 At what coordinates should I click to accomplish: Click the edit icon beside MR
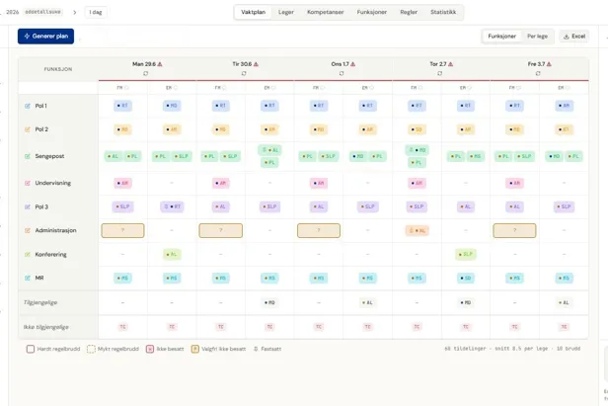coord(28,279)
